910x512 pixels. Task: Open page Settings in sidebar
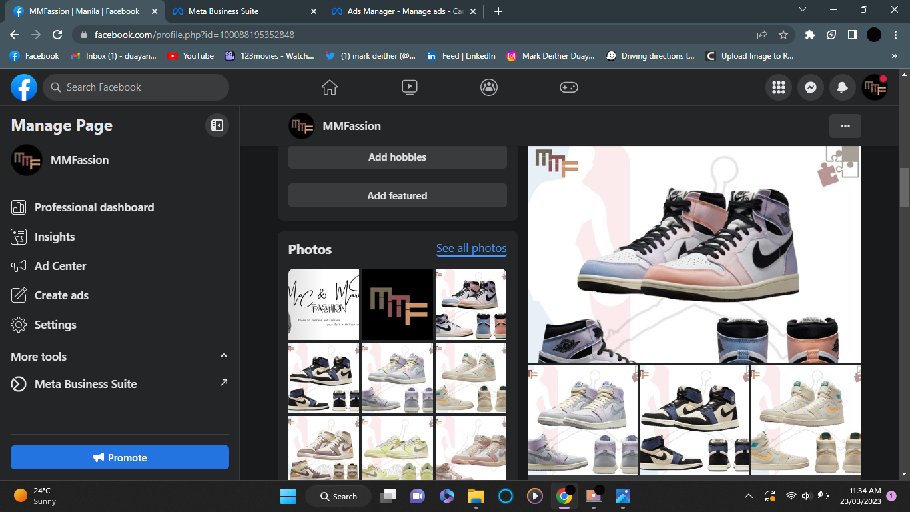pyautogui.click(x=120, y=325)
